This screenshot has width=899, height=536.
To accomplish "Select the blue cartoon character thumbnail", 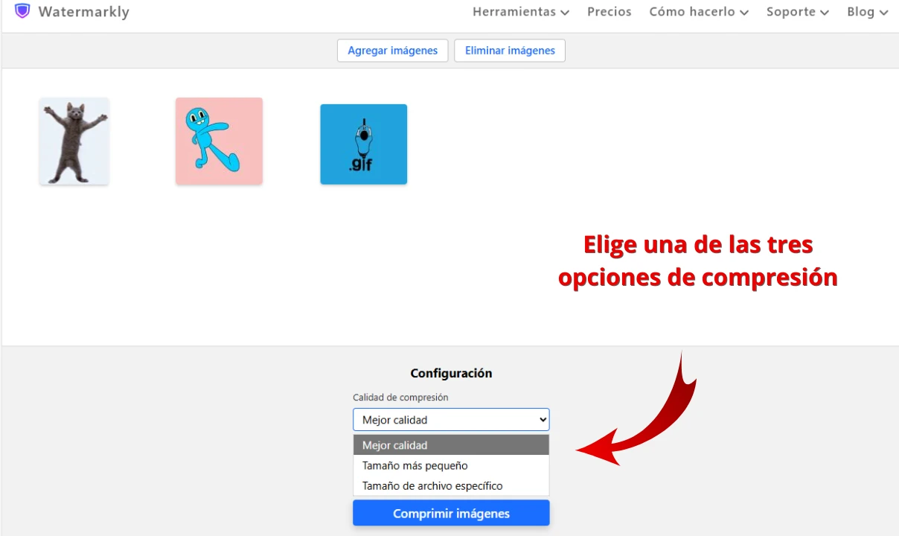I will tap(219, 141).
